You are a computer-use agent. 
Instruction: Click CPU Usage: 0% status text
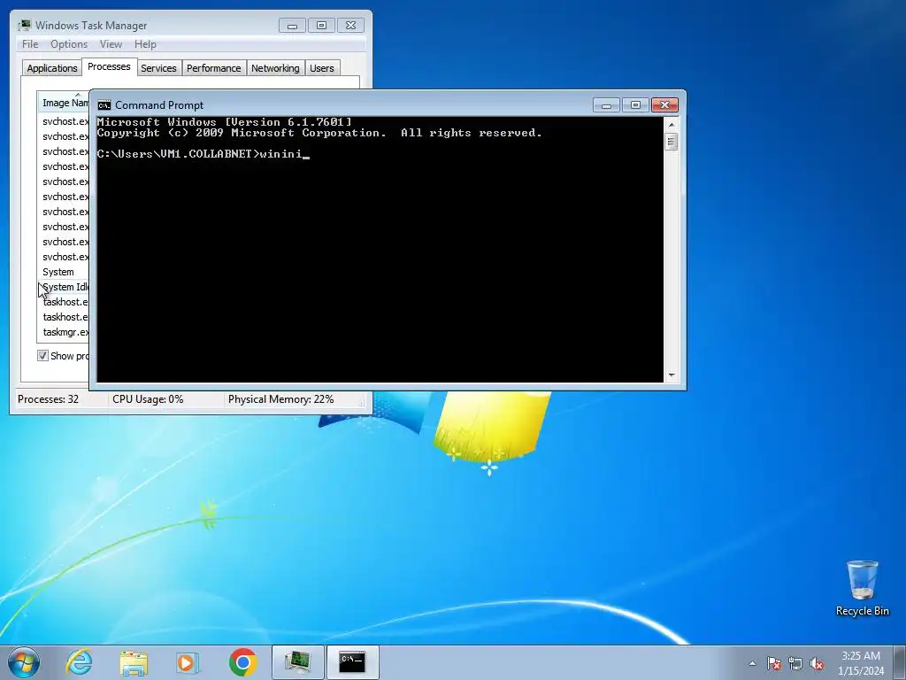[x=148, y=399]
